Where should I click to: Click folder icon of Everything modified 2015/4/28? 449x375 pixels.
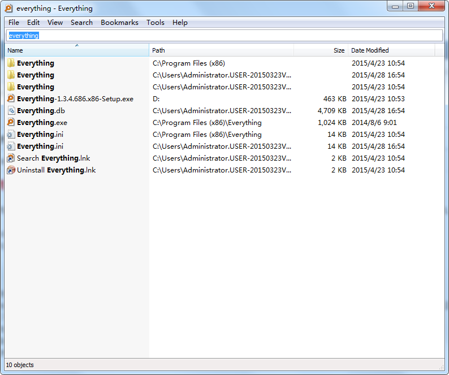(x=11, y=75)
